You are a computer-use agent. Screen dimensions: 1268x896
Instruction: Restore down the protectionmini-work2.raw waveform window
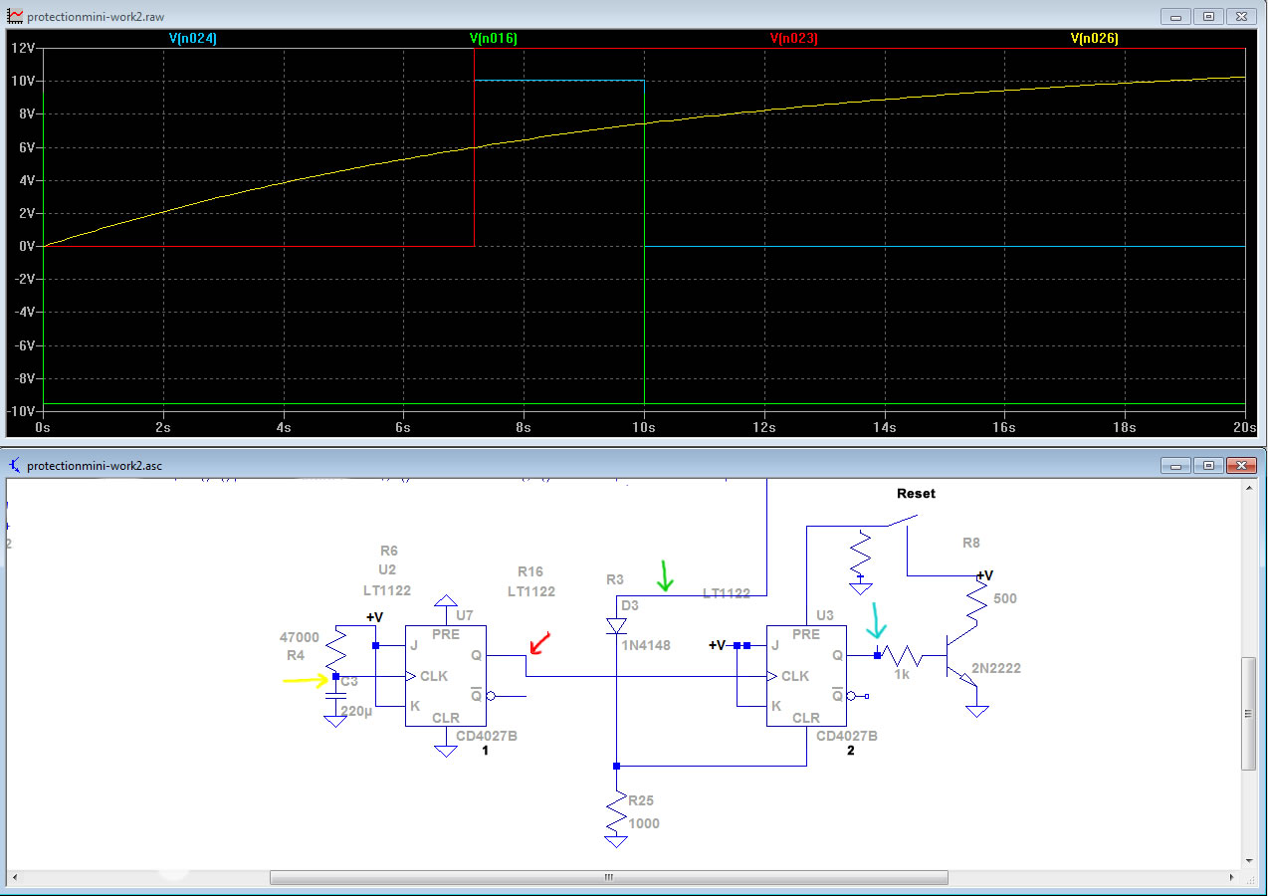pyautogui.click(x=1209, y=16)
